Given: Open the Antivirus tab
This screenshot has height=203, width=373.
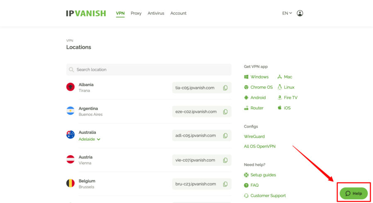Looking at the screenshot, I should (x=156, y=13).
